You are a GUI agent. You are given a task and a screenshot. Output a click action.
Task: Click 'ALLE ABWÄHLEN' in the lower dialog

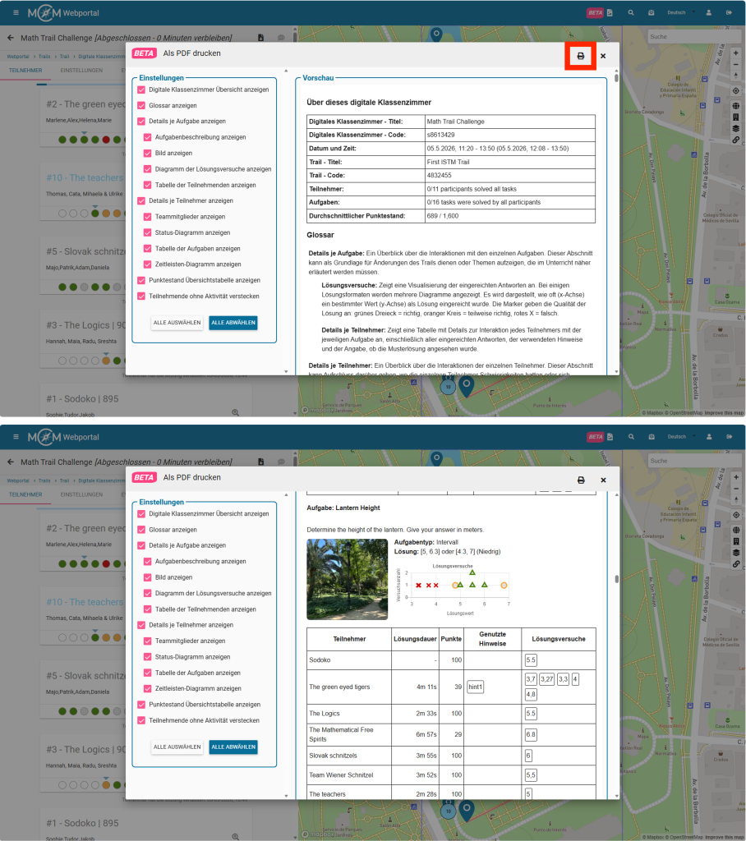click(x=233, y=747)
